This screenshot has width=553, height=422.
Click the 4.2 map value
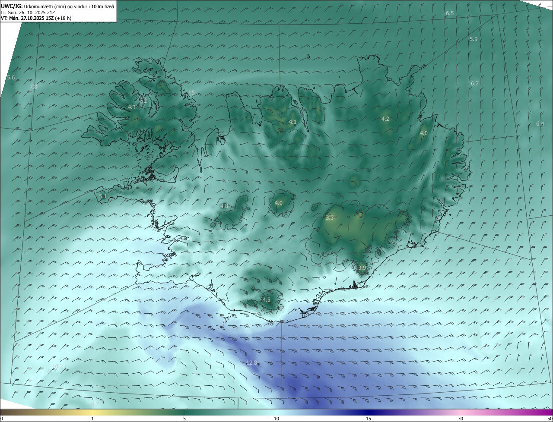(x=385, y=119)
